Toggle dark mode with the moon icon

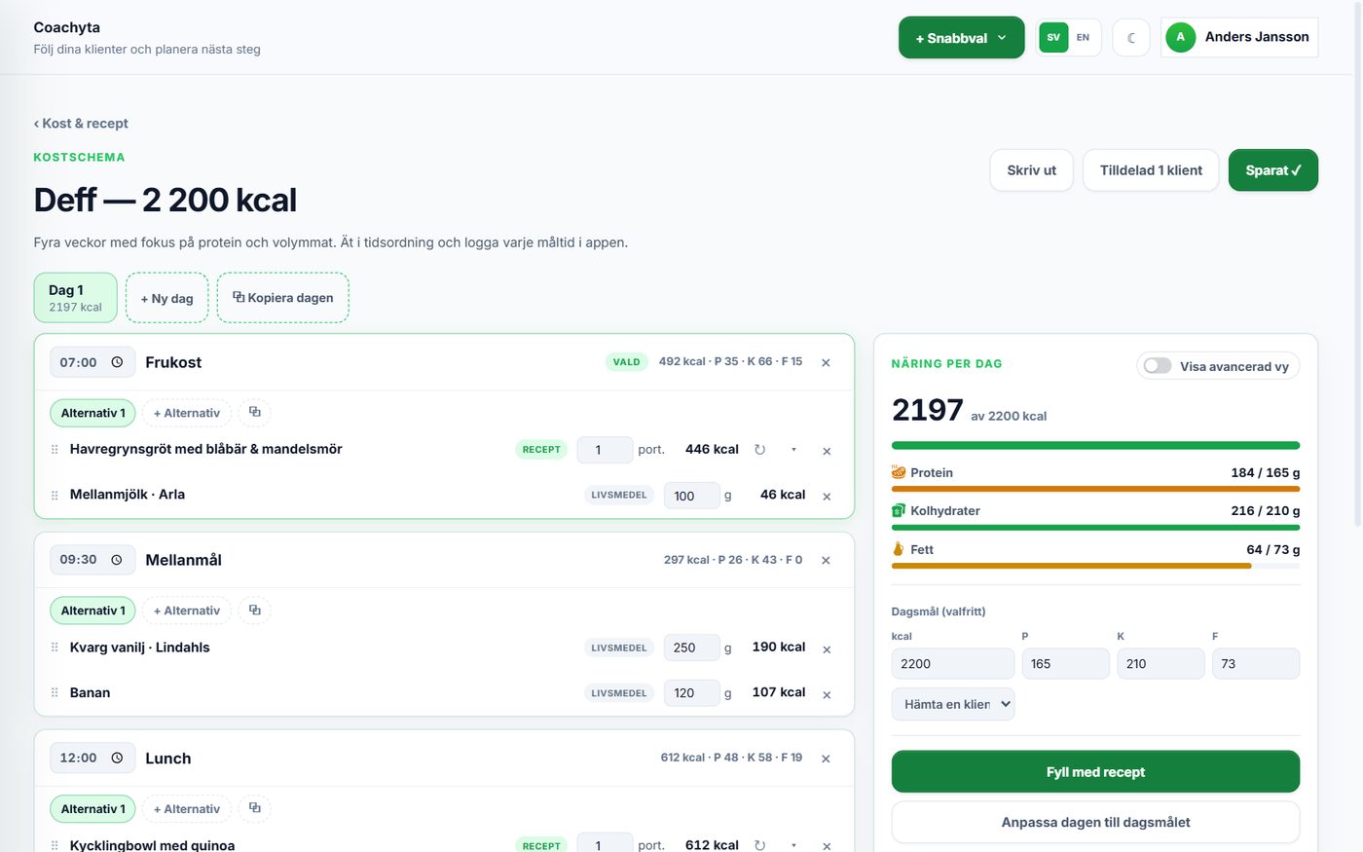tap(1131, 38)
